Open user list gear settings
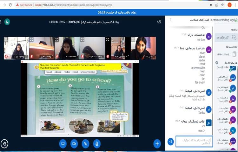This screenshot has height=152, width=238. [x=217, y=62]
